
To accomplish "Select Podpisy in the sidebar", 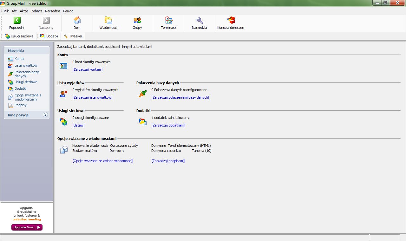I will (21, 105).
